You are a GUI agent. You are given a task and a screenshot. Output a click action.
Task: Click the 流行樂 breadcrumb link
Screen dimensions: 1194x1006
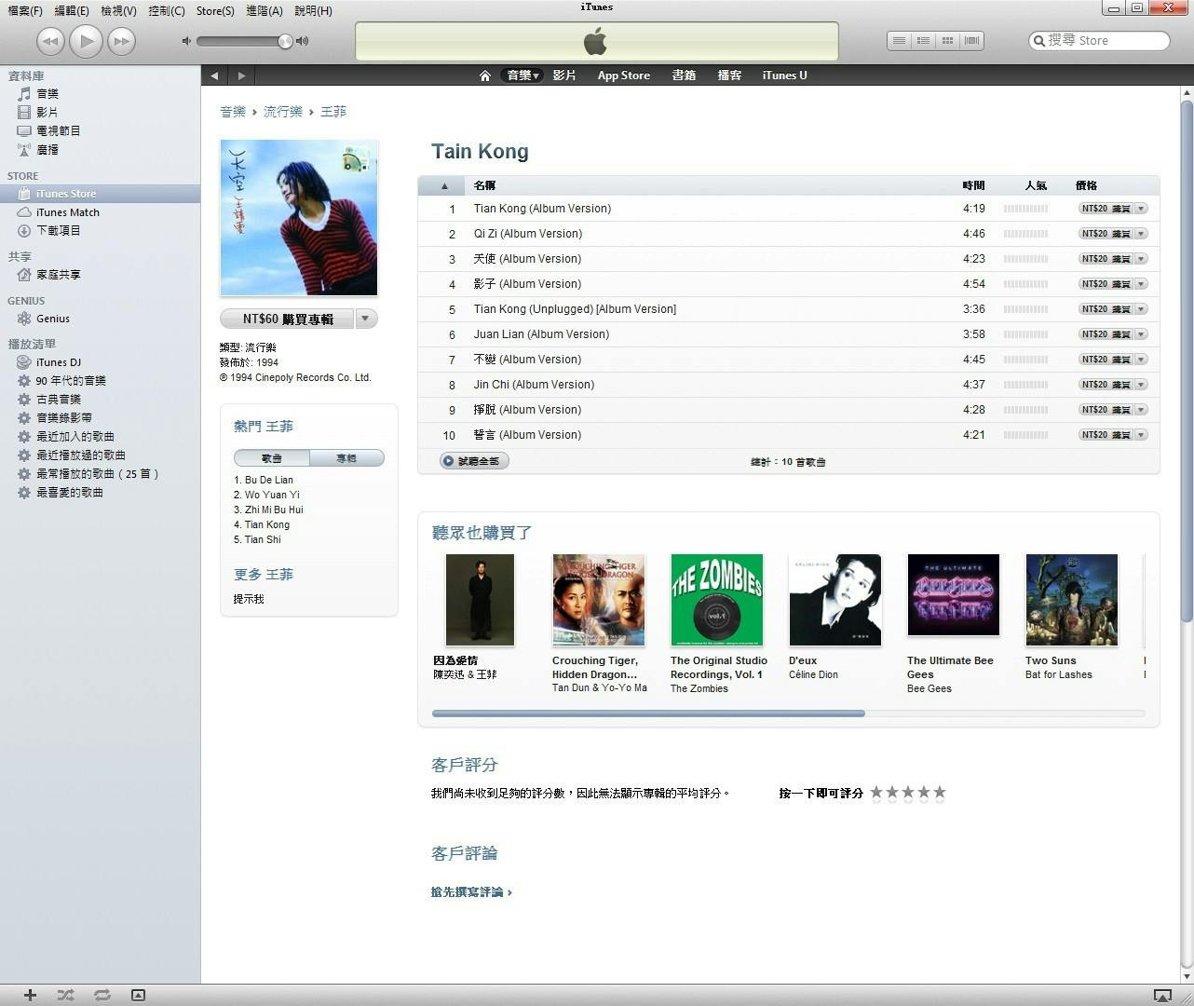[283, 112]
